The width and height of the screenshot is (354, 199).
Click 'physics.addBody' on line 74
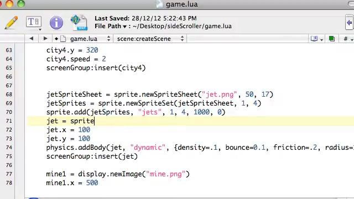76,148
